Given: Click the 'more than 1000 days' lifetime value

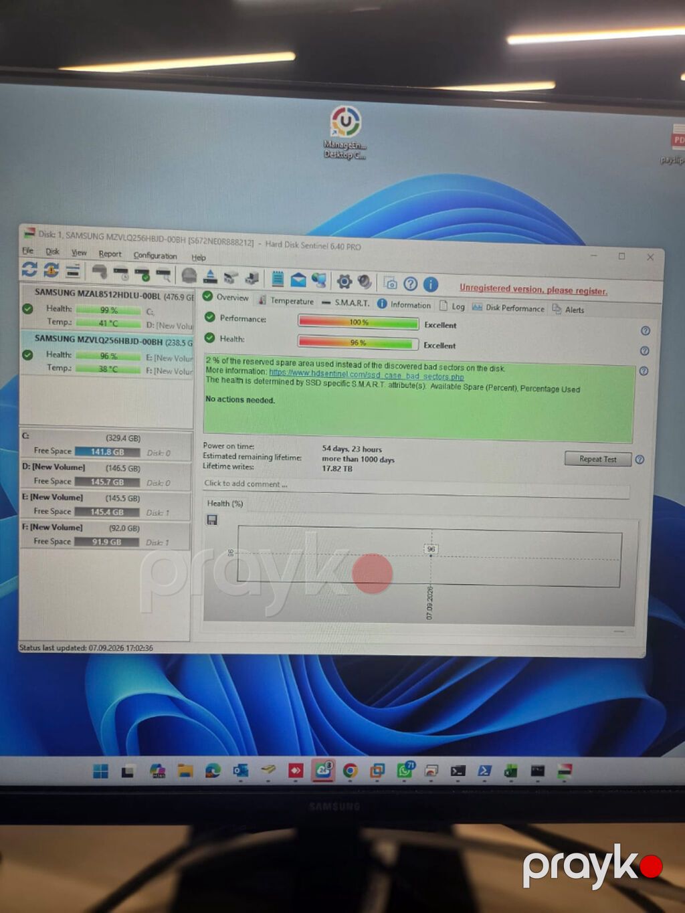Looking at the screenshot, I should (x=358, y=460).
